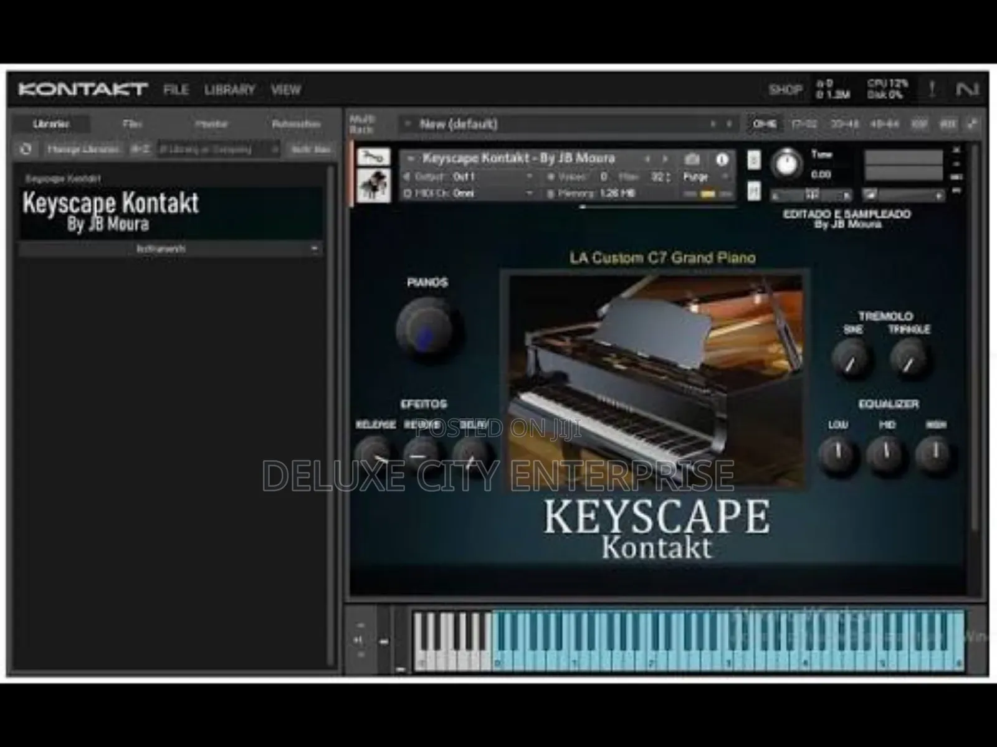The width and height of the screenshot is (997, 747).
Task: Click the exclamation panic icon in header
Action: pyautogui.click(x=932, y=90)
